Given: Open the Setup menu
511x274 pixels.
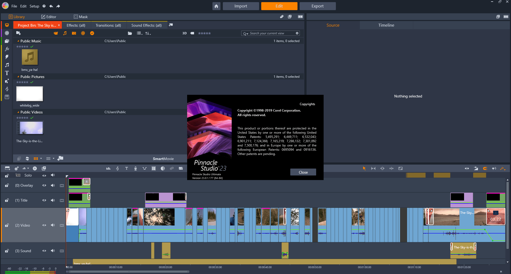Looking at the screenshot, I should (x=34, y=6).
